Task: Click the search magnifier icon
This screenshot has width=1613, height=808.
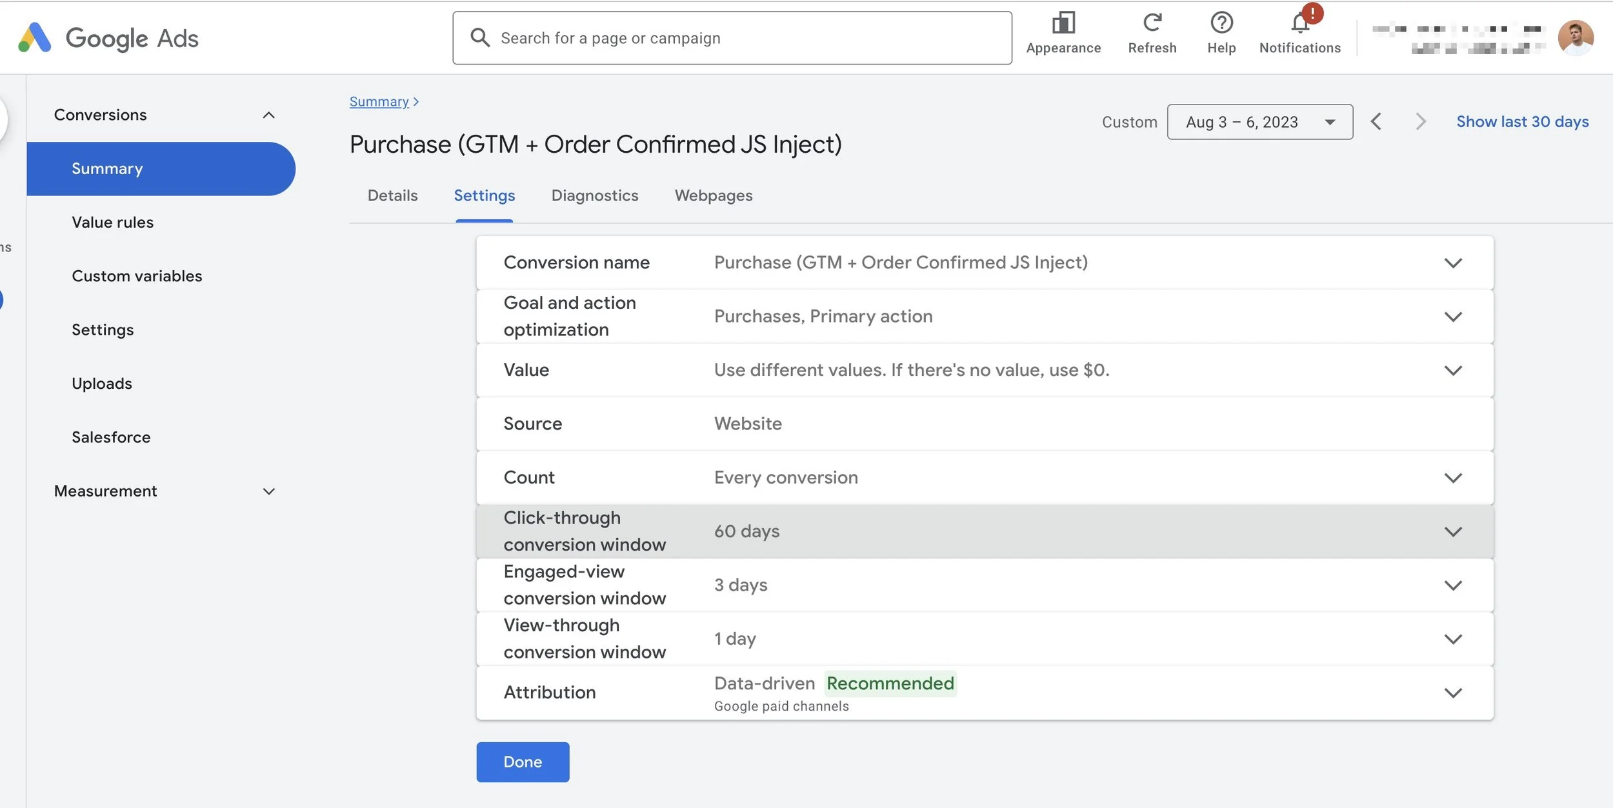Action: click(x=479, y=37)
